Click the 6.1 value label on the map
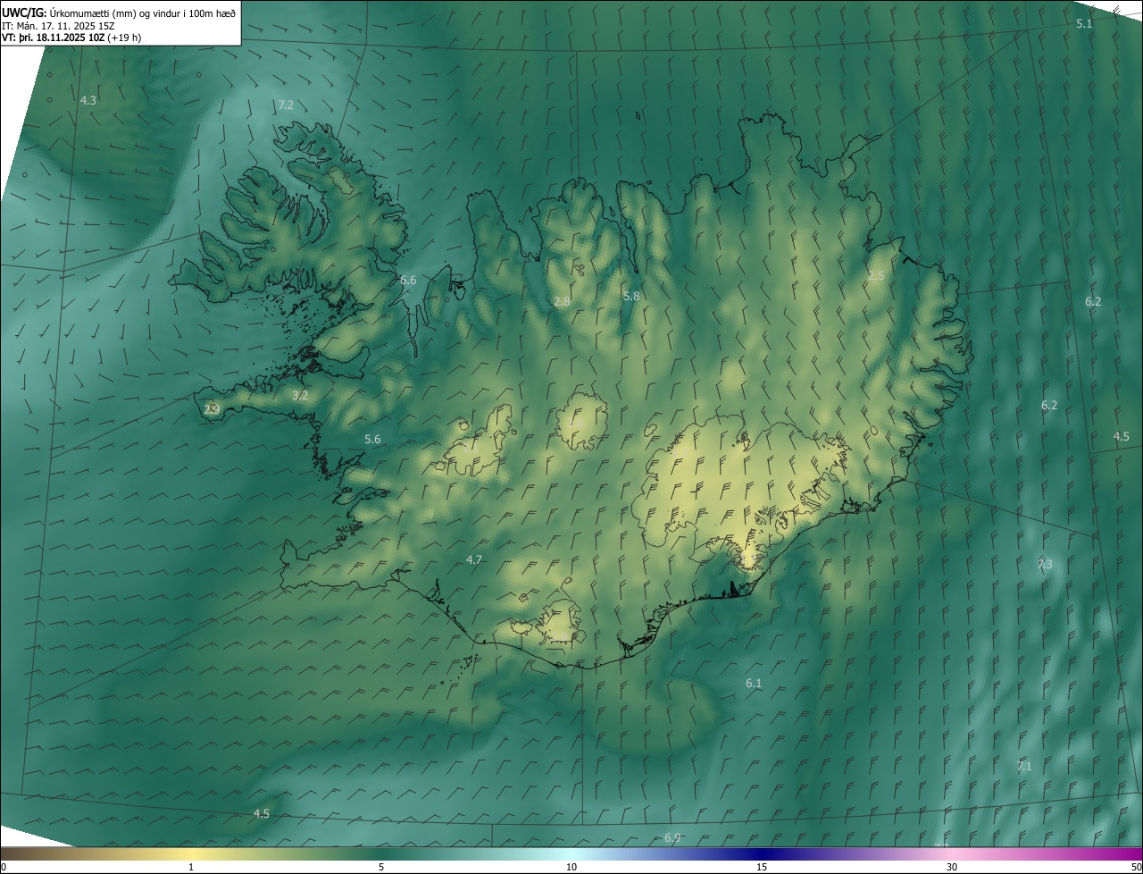Viewport: 1143px width, 874px height. 754,684
